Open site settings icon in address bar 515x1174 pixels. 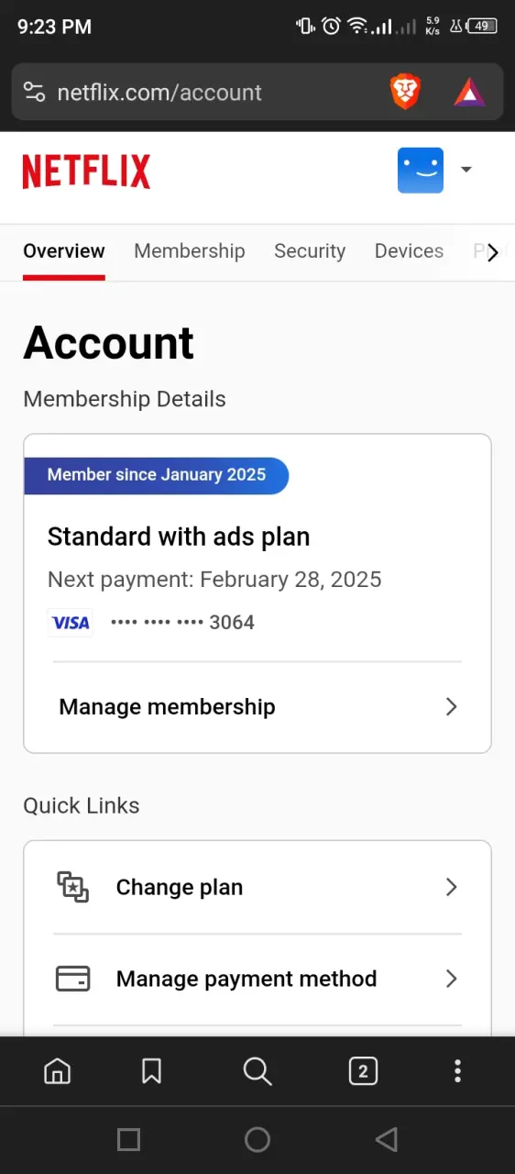(x=34, y=92)
